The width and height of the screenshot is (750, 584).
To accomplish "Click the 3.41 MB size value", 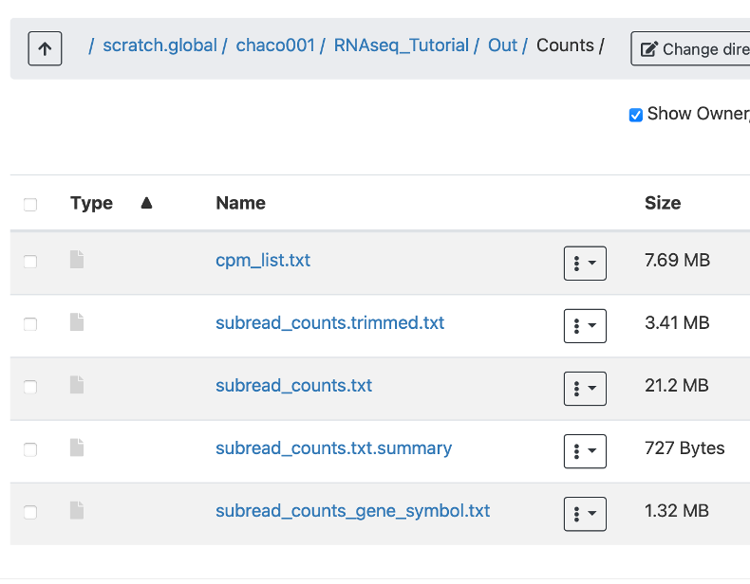I will (677, 322).
